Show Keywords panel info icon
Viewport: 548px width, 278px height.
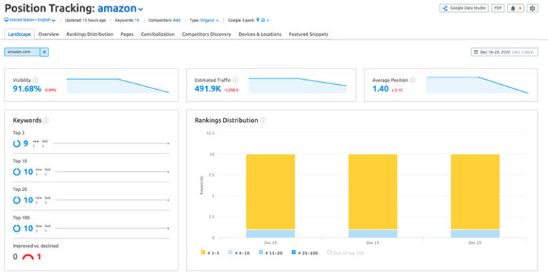(46, 120)
